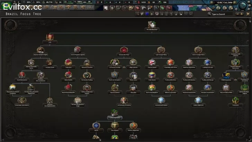Click the Lula Foreign Policy focus
The image size is (252, 142).
pyautogui.click(x=160, y=50)
